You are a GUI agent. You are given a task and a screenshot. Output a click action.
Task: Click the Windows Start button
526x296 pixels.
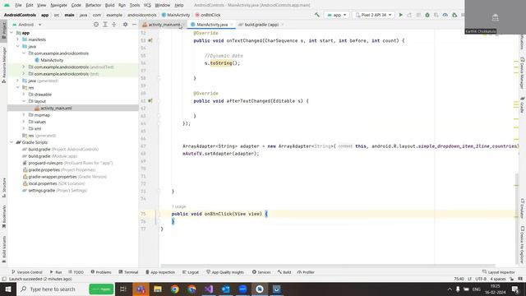click(x=8, y=289)
